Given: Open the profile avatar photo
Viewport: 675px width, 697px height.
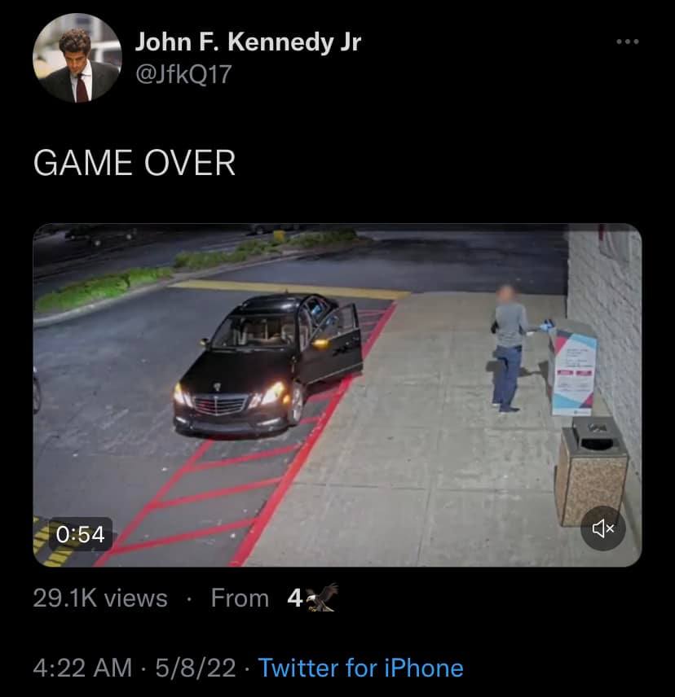Looking at the screenshot, I should point(77,58).
